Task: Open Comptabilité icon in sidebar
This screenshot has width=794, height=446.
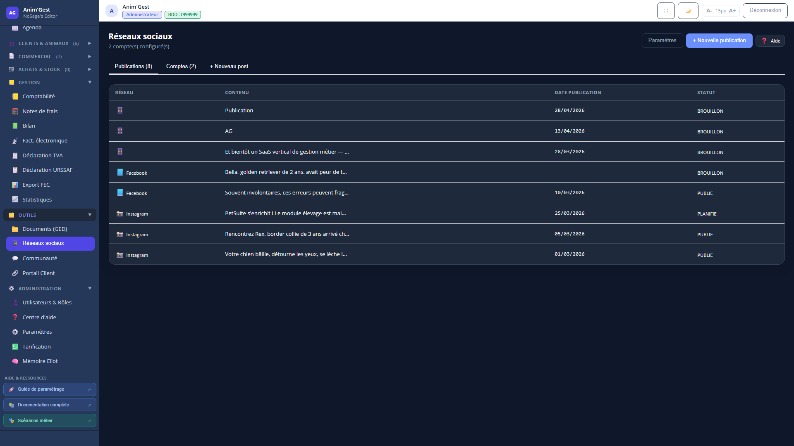Action: tap(15, 97)
